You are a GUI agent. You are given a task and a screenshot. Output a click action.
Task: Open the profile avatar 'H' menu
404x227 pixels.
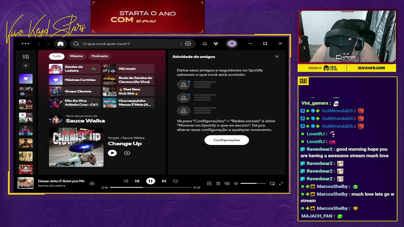(x=232, y=44)
